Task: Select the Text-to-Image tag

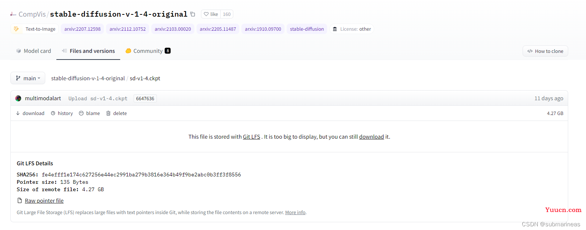Action: pyautogui.click(x=35, y=29)
